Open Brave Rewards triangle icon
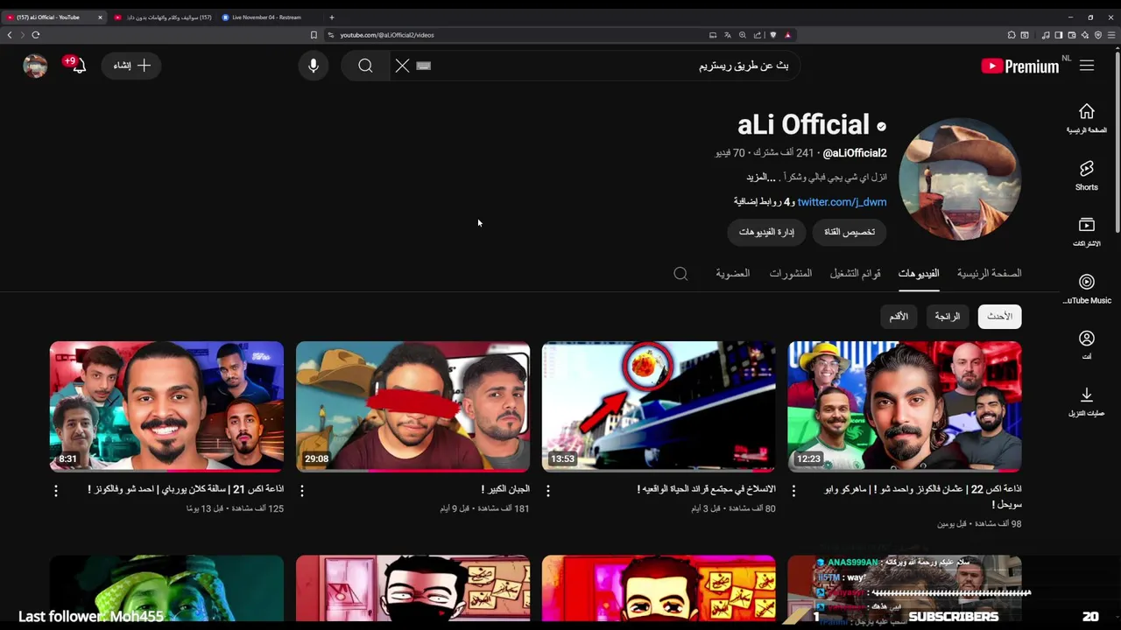 tap(787, 35)
